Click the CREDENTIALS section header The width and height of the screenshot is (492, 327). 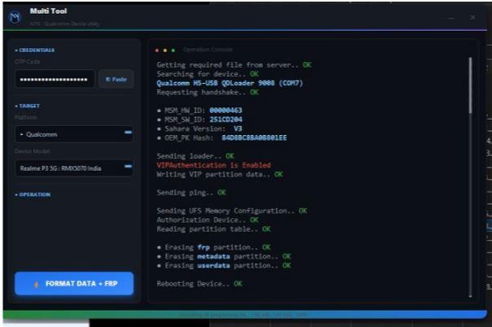[35, 50]
